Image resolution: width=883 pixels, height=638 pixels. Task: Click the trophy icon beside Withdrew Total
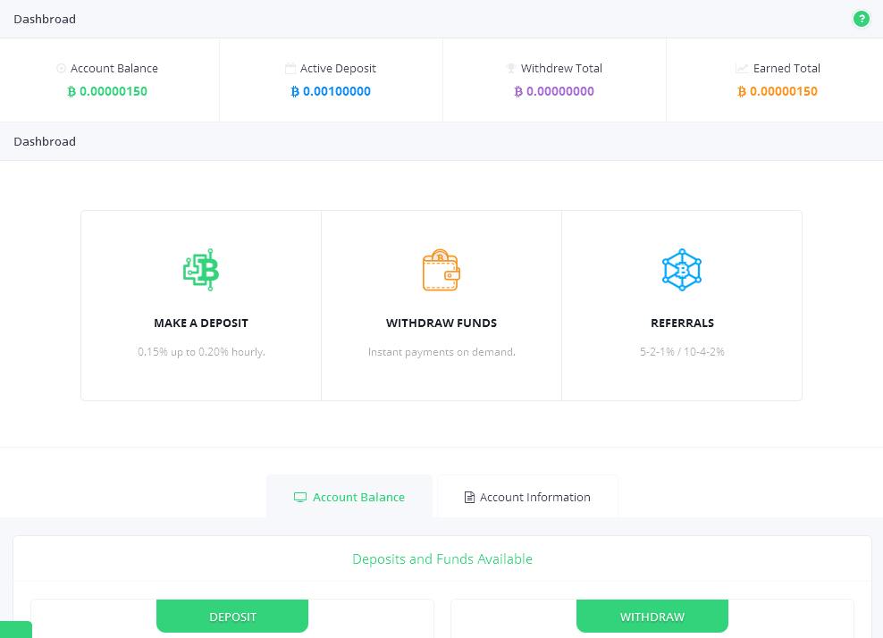(511, 69)
